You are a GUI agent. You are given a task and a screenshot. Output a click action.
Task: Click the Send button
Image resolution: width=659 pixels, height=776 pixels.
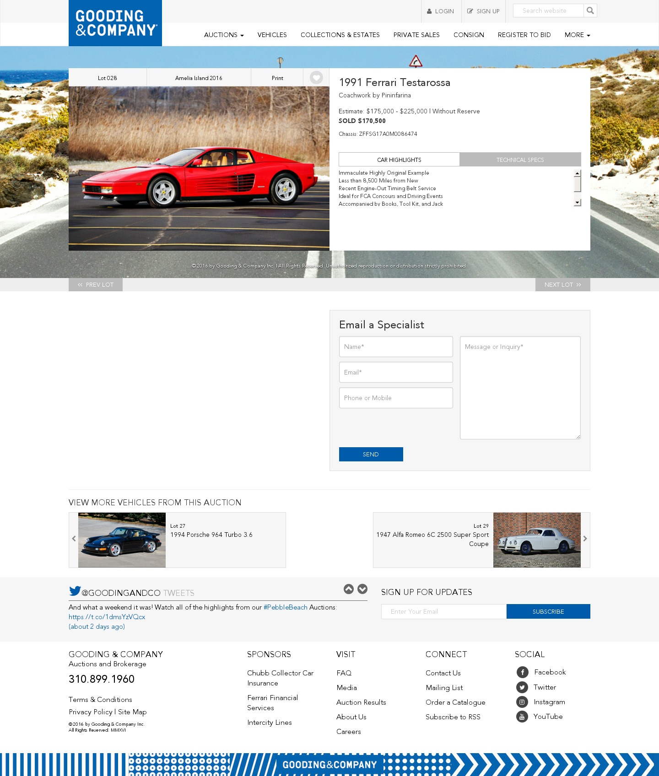[371, 454]
